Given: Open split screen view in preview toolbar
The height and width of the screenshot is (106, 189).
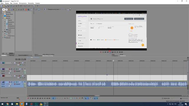Looking at the screenshot, I should [45, 9].
